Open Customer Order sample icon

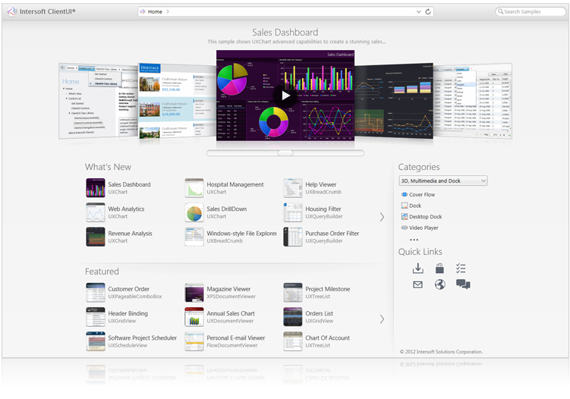pos(96,293)
